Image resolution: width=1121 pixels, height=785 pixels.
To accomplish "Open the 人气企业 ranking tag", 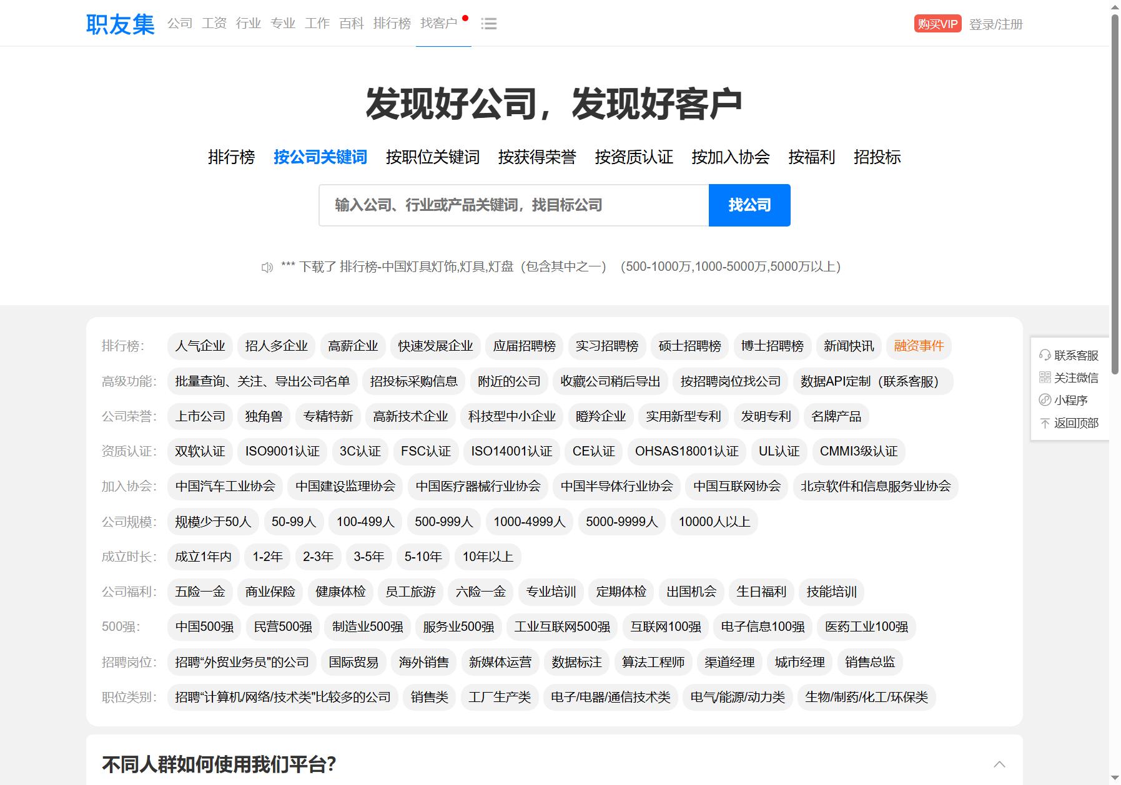I will (200, 346).
